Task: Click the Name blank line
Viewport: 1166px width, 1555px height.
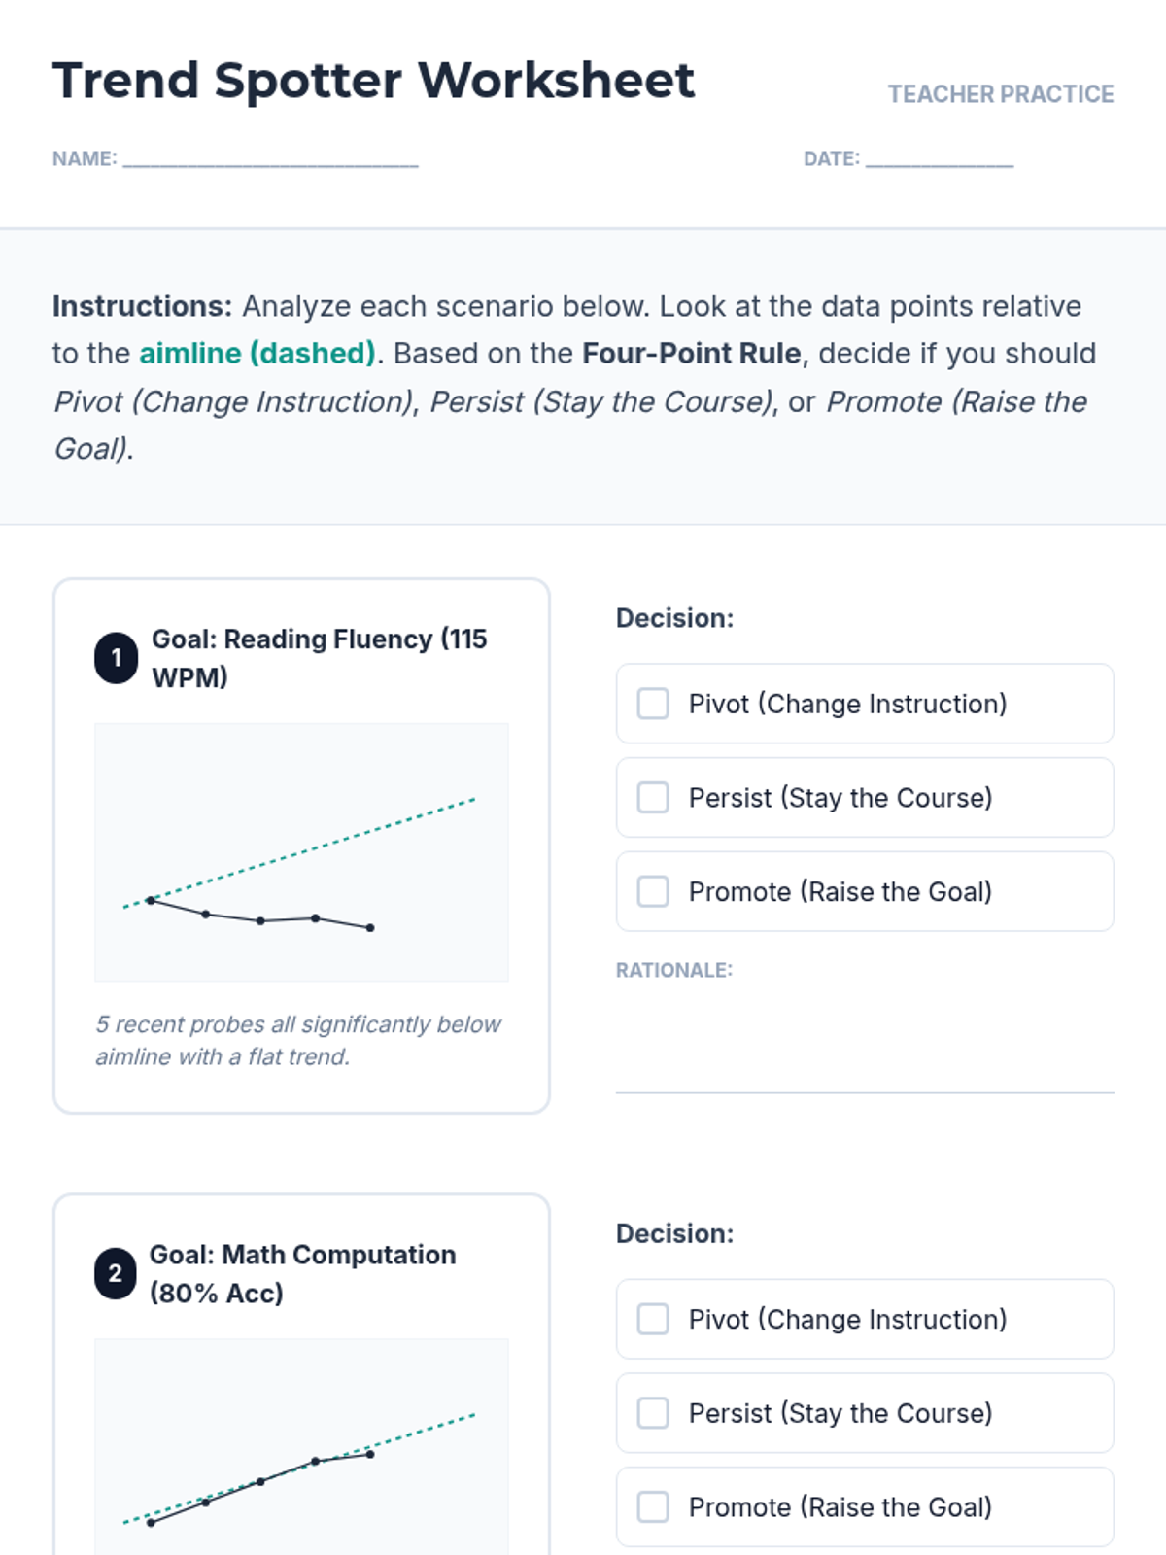Action: 270,159
